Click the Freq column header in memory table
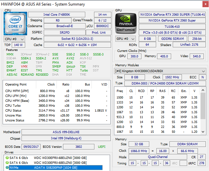Screen dimensions: 209x171 [x=120, y=91]
